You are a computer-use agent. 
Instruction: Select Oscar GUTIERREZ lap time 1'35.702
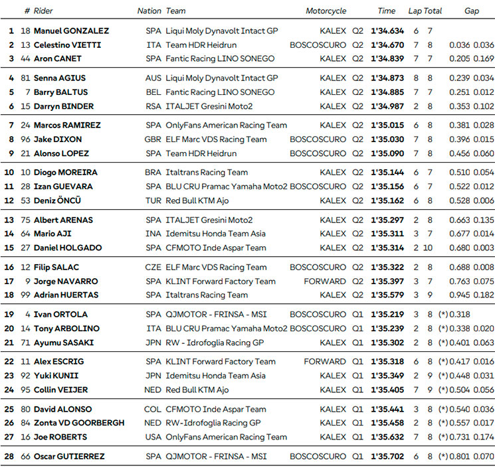pyautogui.click(x=387, y=456)
